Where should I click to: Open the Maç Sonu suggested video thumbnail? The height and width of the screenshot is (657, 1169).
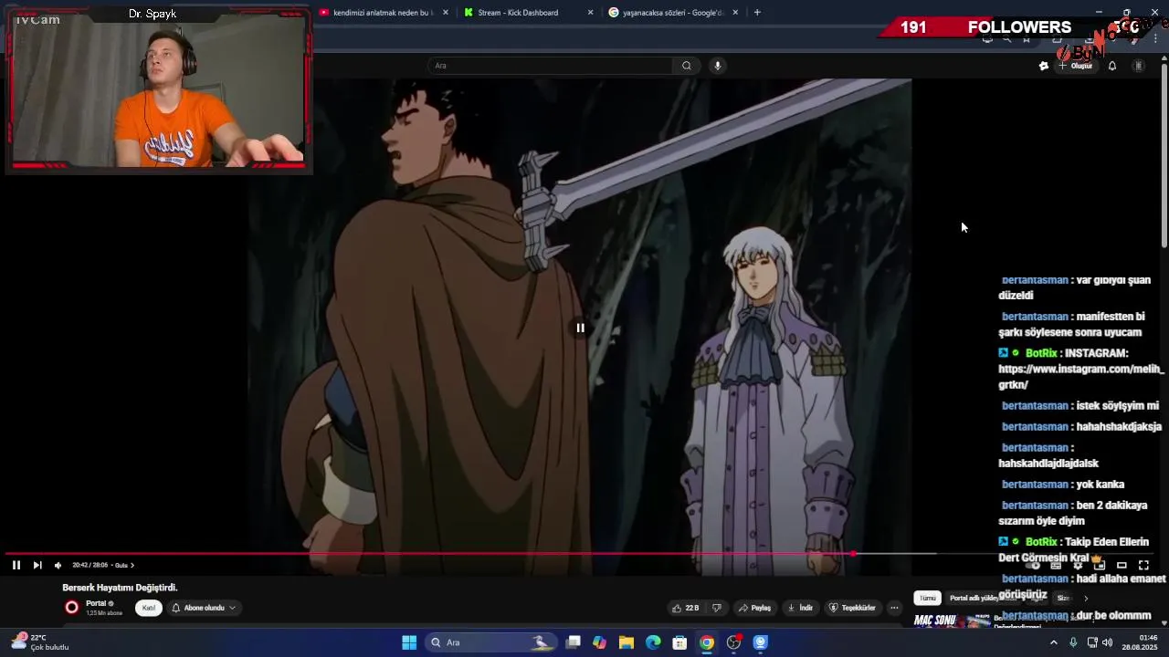(953, 620)
